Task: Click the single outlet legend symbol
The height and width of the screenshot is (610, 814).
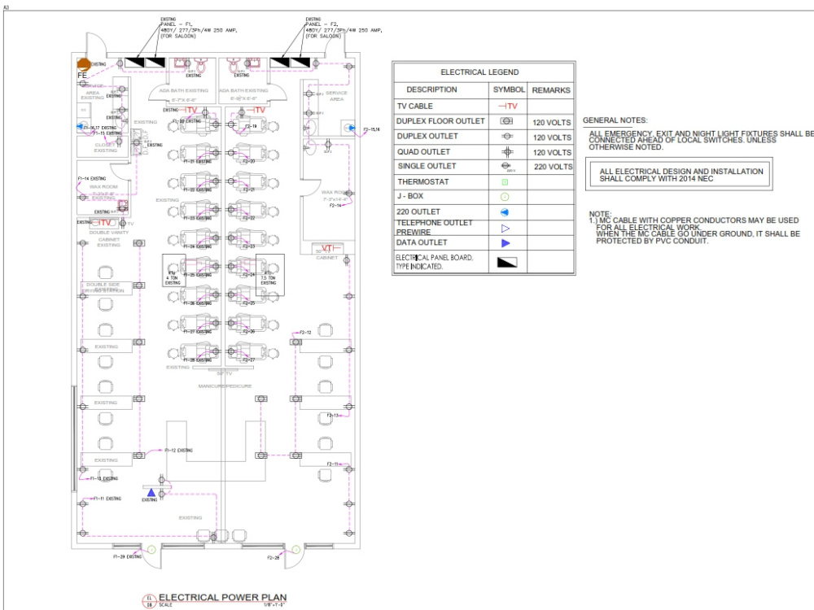Action: [x=506, y=165]
